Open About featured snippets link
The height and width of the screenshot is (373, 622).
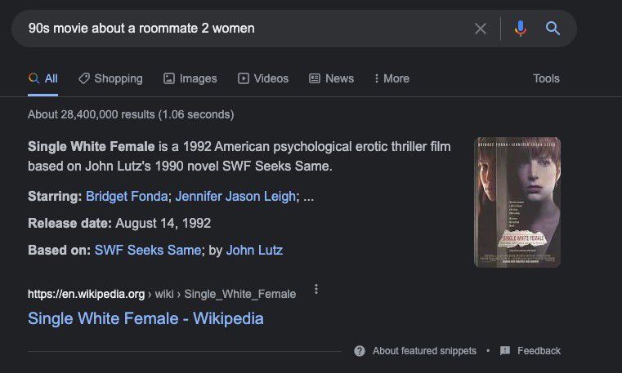pos(424,351)
